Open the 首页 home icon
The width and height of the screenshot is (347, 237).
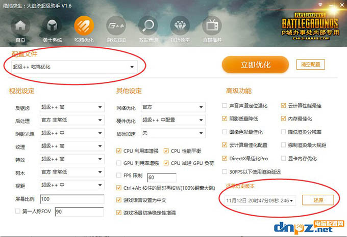click(x=20, y=26)
